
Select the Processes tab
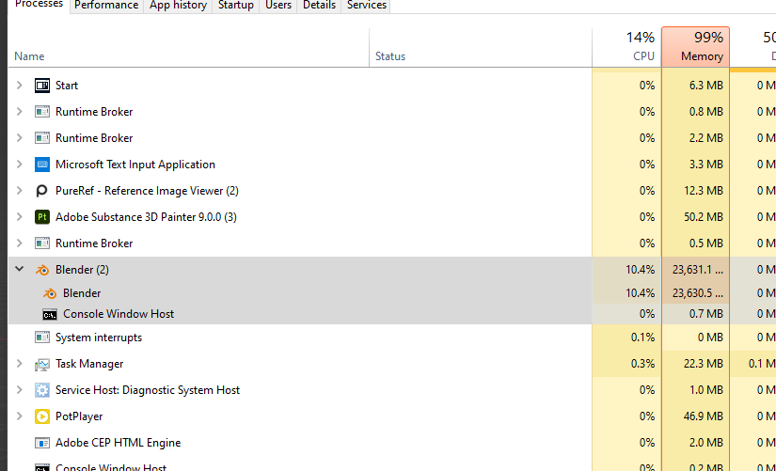pyautogui.click(x=40, y=5)
